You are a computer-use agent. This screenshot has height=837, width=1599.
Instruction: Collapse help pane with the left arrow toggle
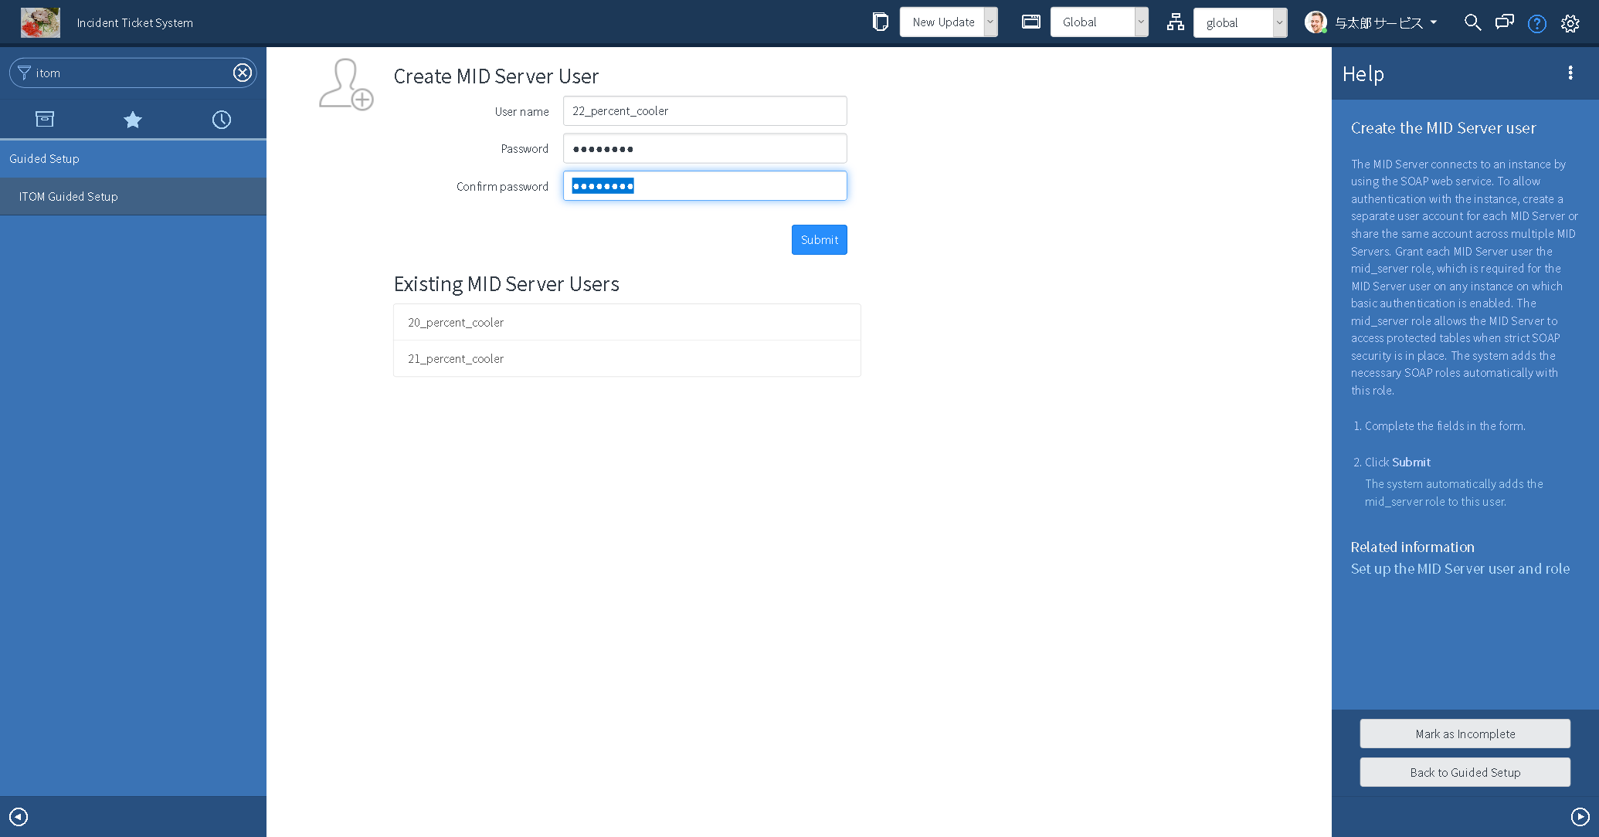[x=18, y=816]
